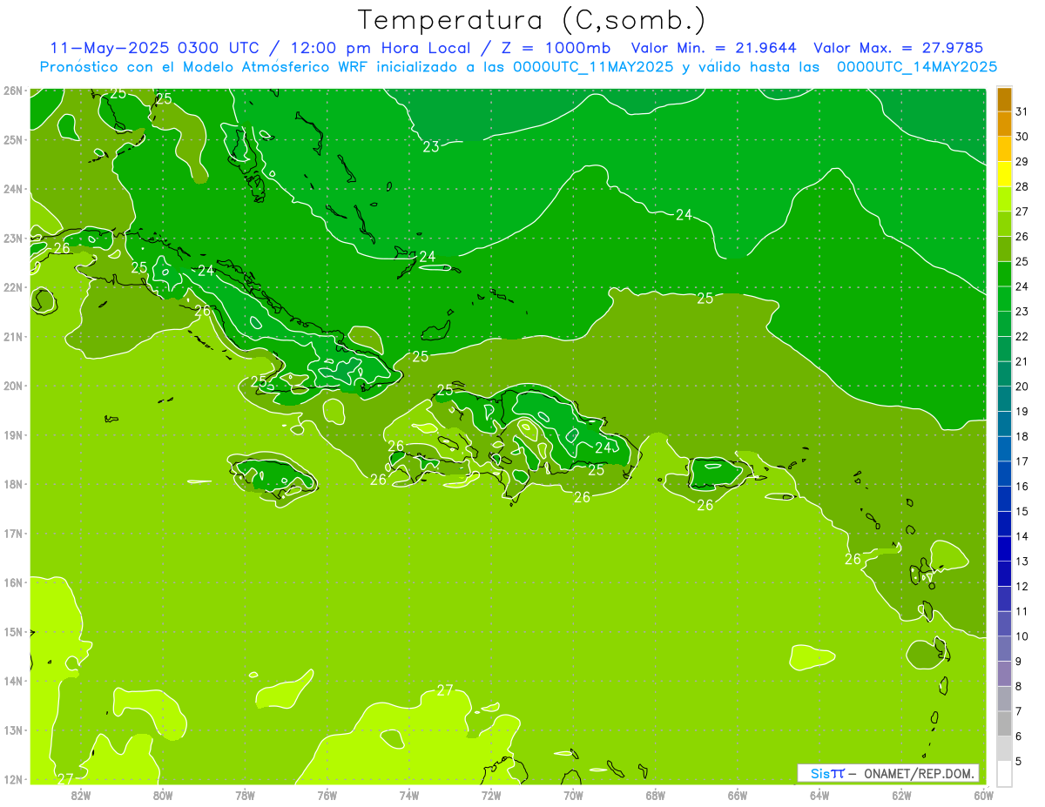
Task: Click the purple swatch between 8 and 9
Action: pos(1004,673)
